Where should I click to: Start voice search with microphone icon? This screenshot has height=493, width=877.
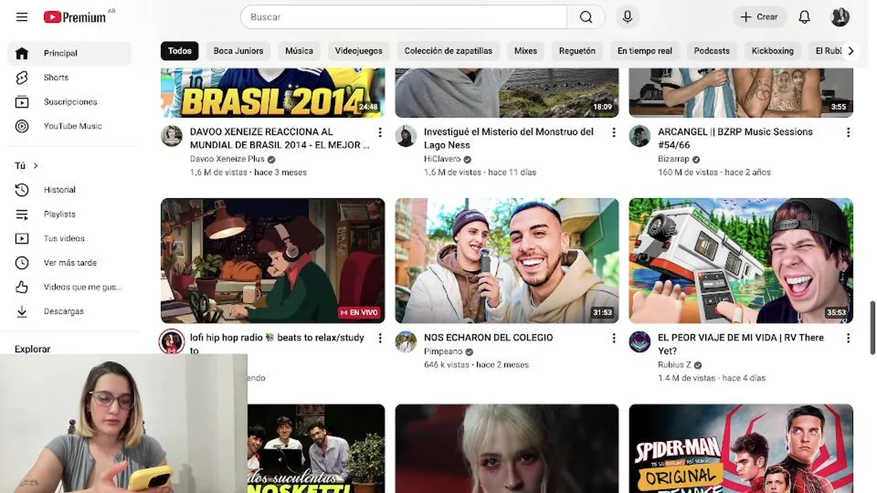tap(627, 17)
